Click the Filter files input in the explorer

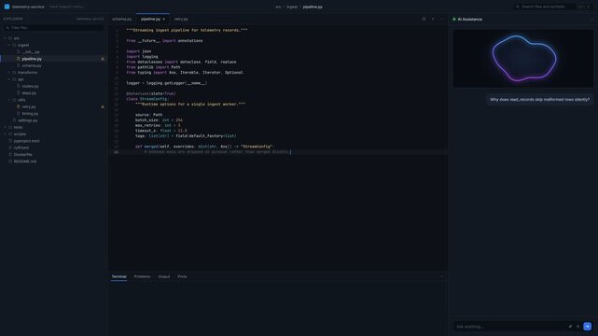(x=53, y=28)
